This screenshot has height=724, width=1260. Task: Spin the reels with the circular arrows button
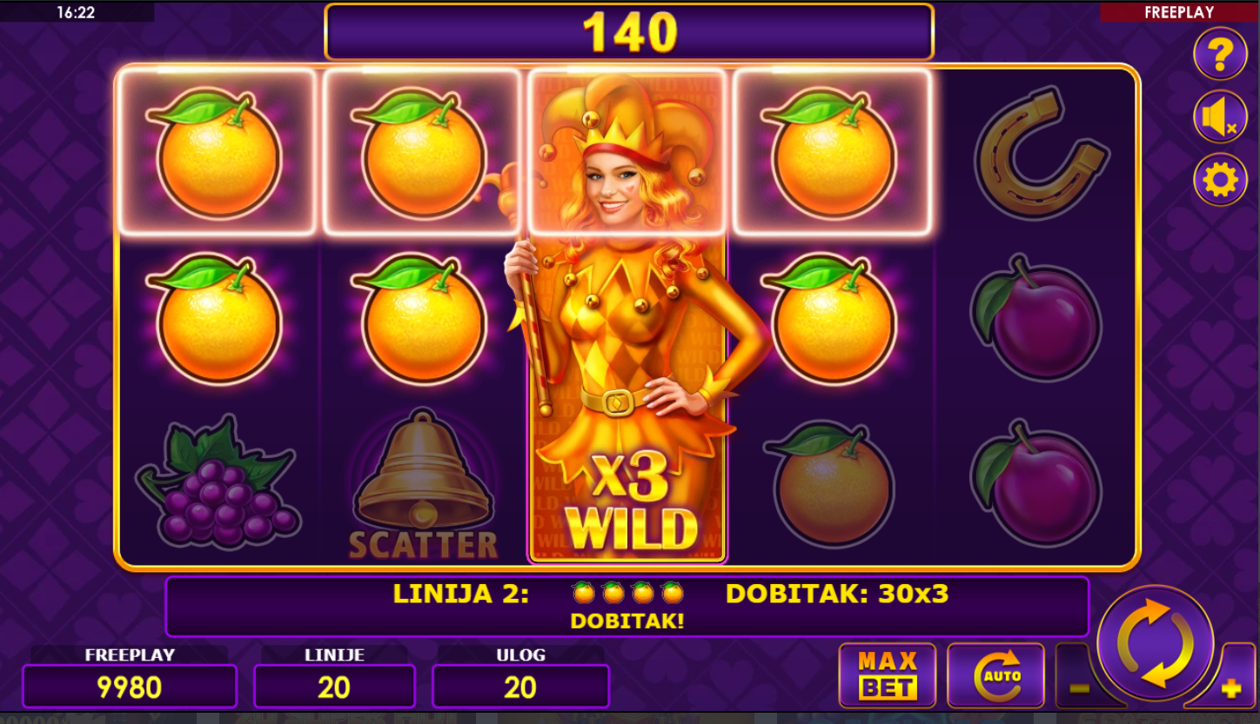[x=1156, y=644]
